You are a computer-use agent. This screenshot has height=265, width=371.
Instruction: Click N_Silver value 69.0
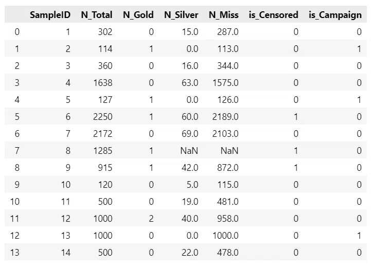[x=190, y=134]
